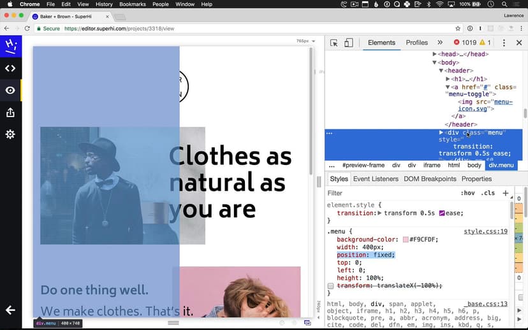This screenshot has height=330, width=528.
Task: Expand the div class menu node
Action: (x=441, y=133)
